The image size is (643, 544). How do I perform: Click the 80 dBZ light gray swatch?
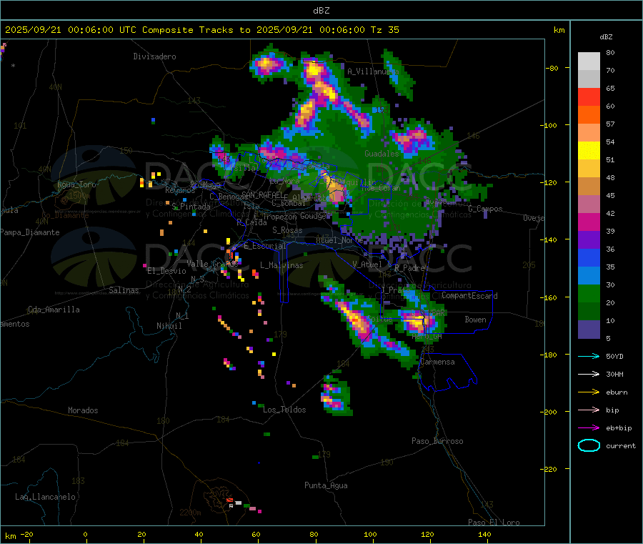click(589, 61)
